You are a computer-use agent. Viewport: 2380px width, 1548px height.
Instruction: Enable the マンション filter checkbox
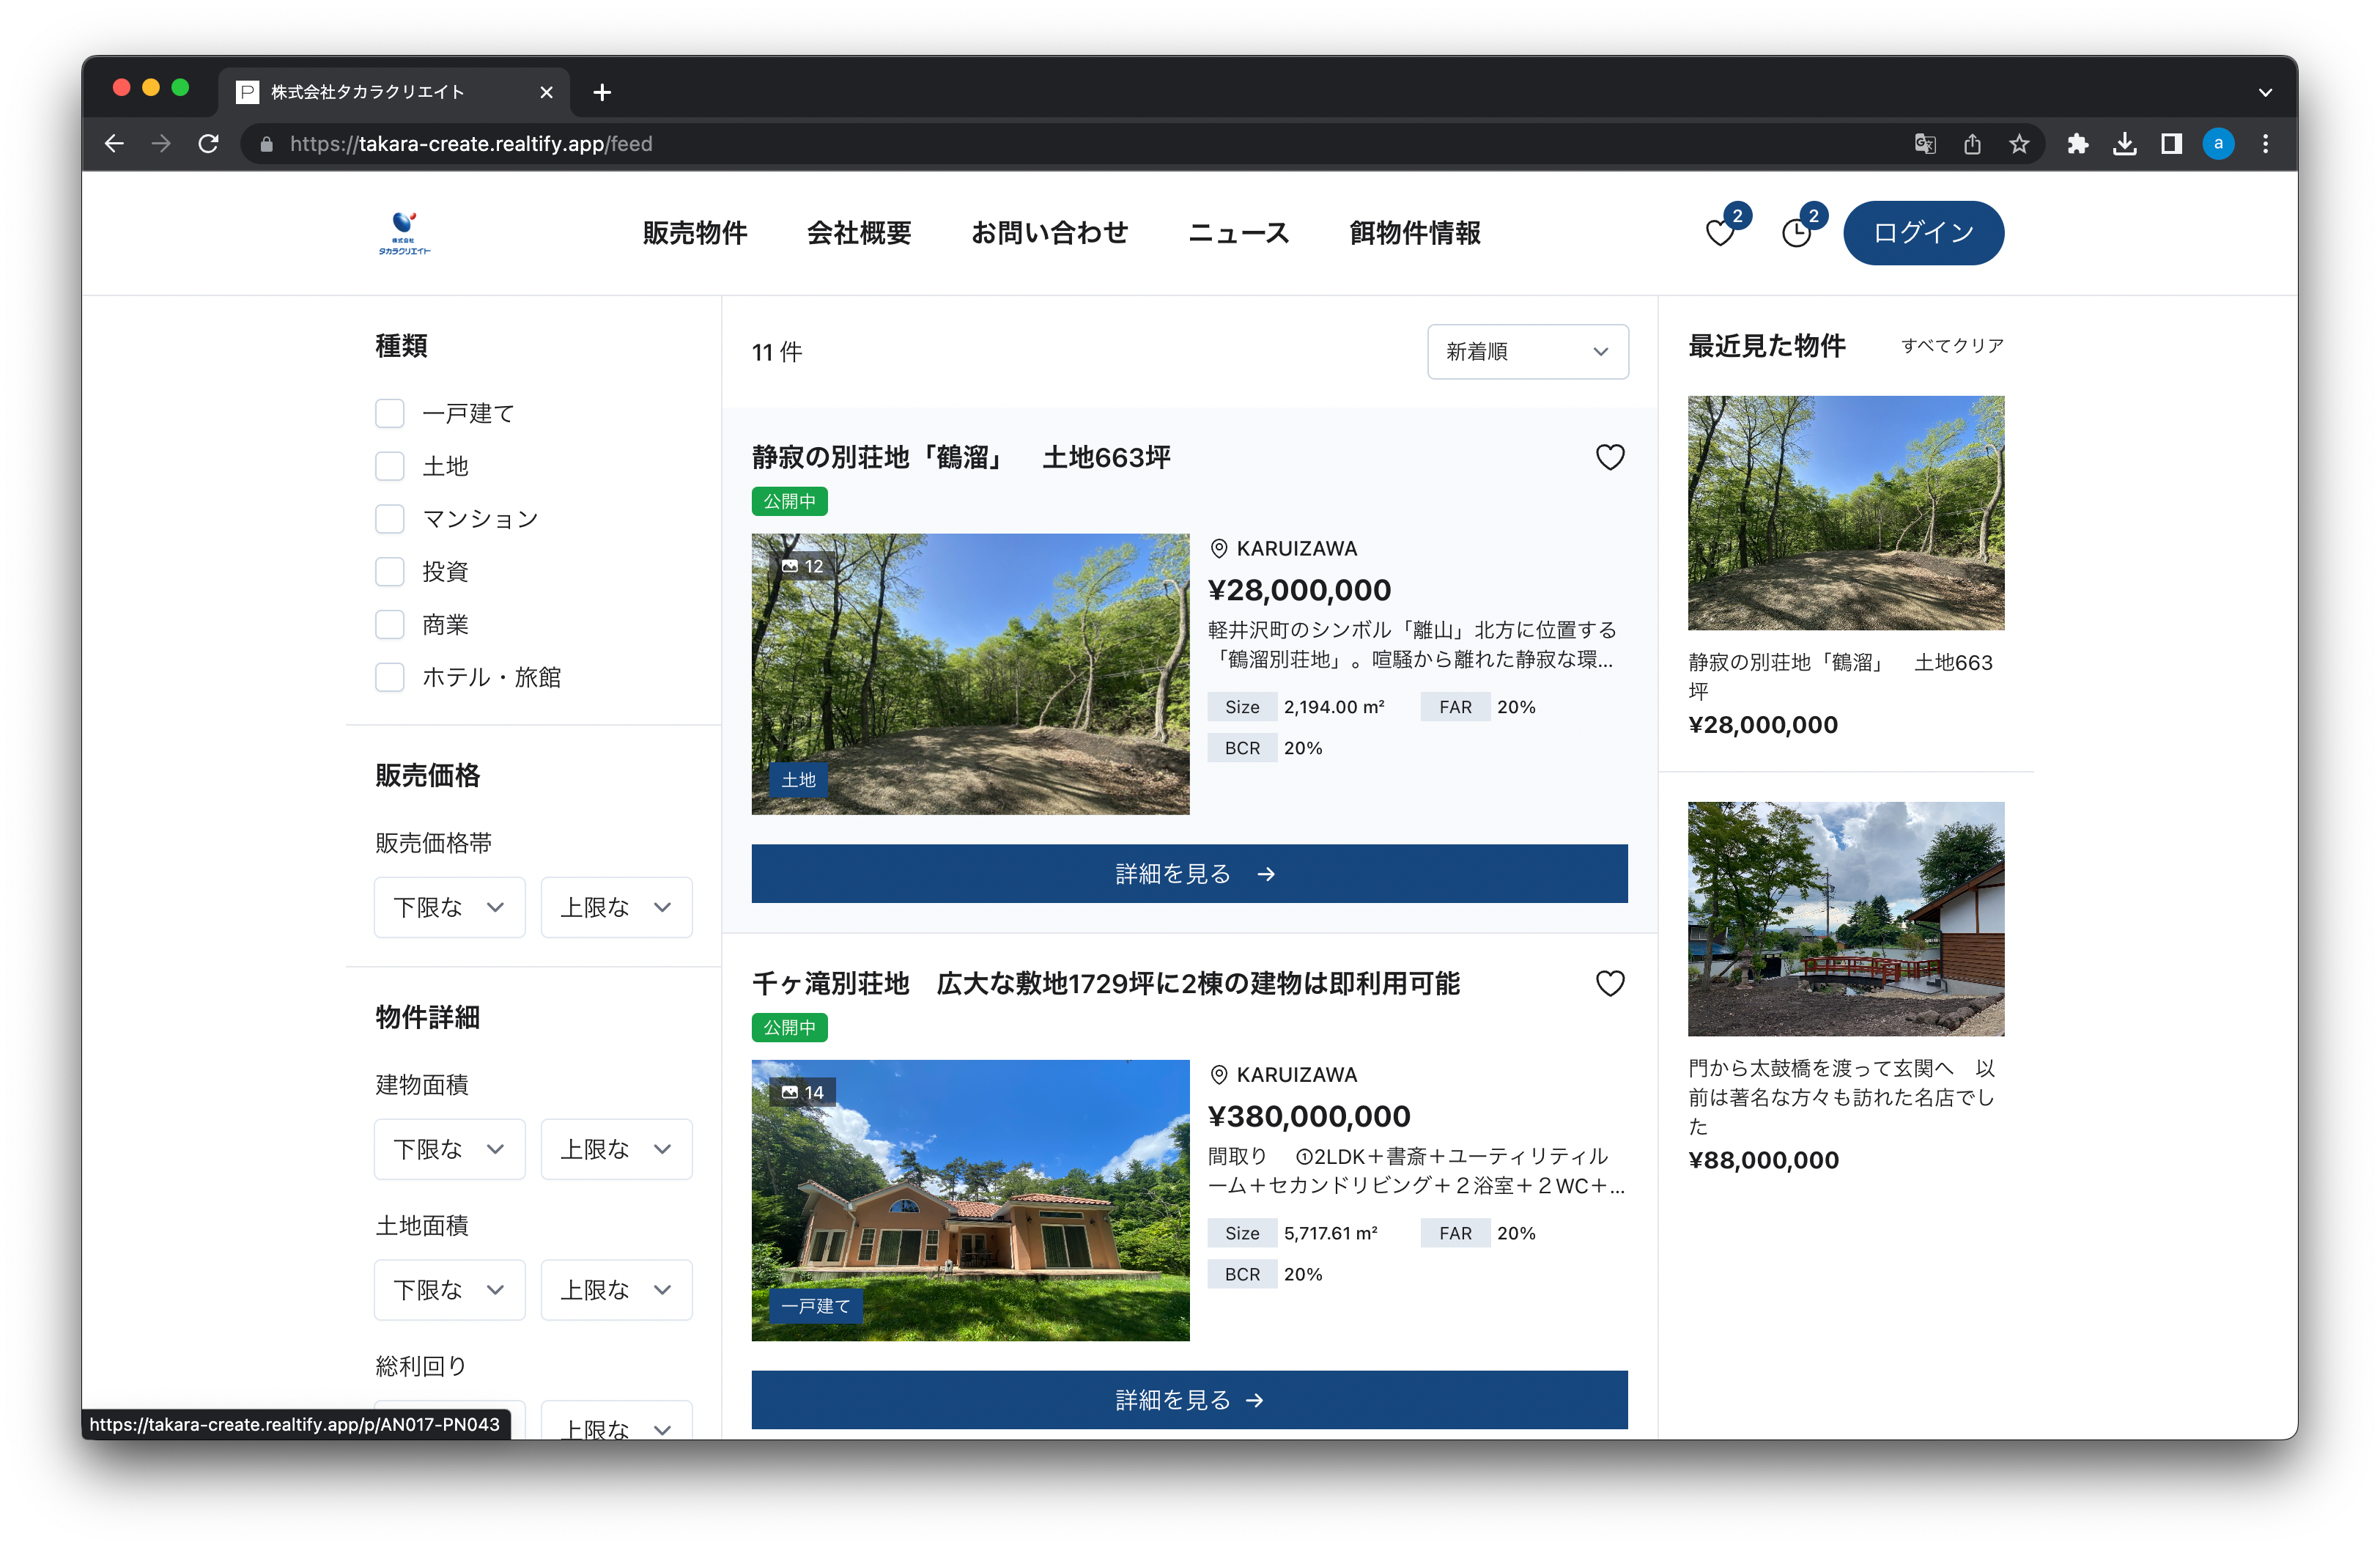pyautogui.click(x=389, y=518)
